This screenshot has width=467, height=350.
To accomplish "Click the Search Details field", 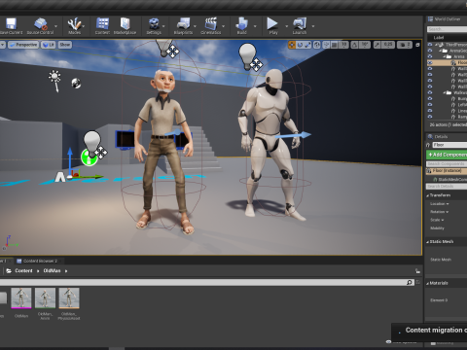I will [447, 187].
